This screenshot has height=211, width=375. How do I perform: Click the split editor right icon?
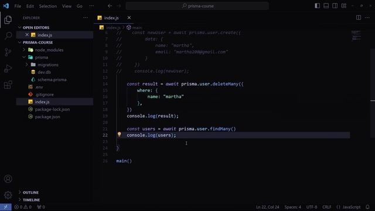[358, 18]
